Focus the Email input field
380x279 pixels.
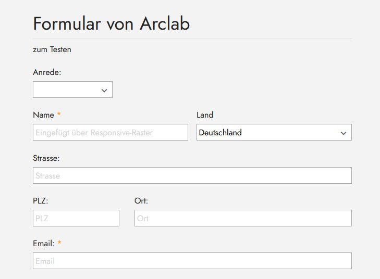click(192, 261)
